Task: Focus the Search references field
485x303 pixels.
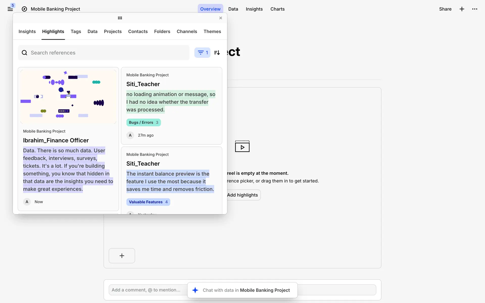Action: coord(104,53)
